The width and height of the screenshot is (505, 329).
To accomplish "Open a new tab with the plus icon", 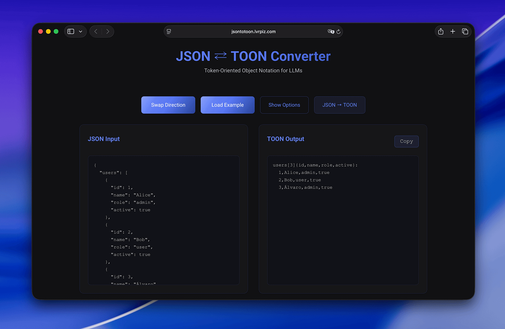I will pos(453,31).
